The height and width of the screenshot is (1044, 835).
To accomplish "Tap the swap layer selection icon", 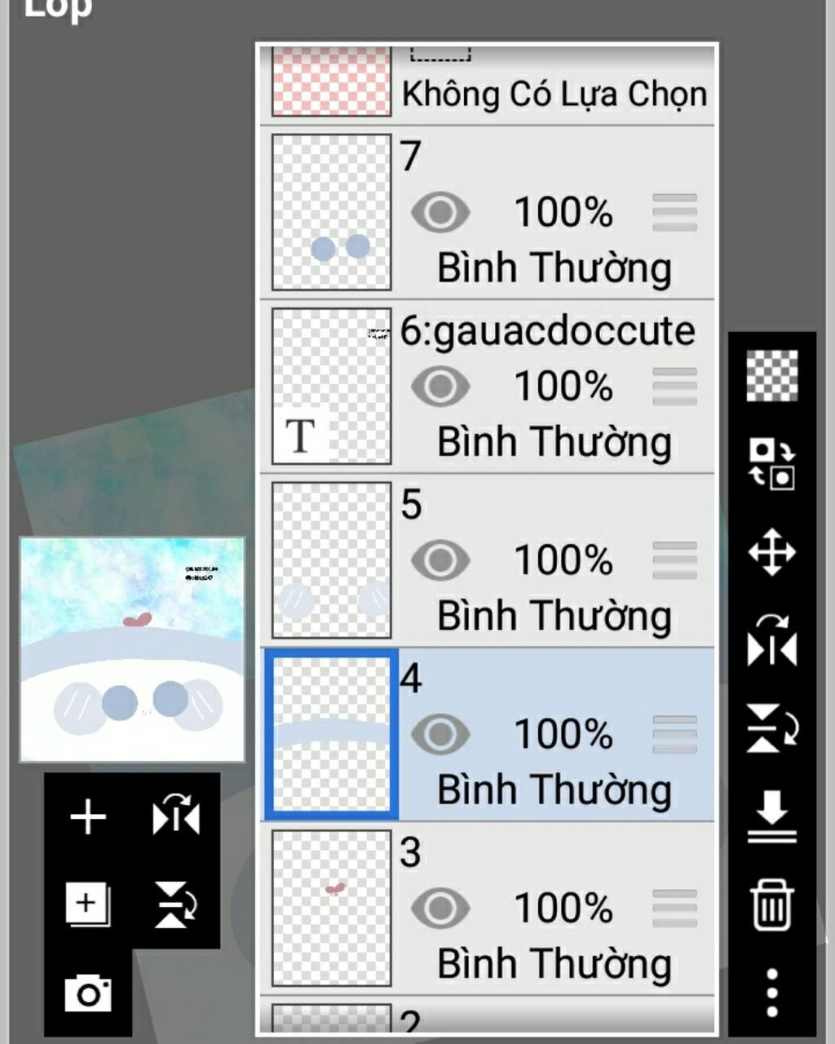I will [771, 463].
